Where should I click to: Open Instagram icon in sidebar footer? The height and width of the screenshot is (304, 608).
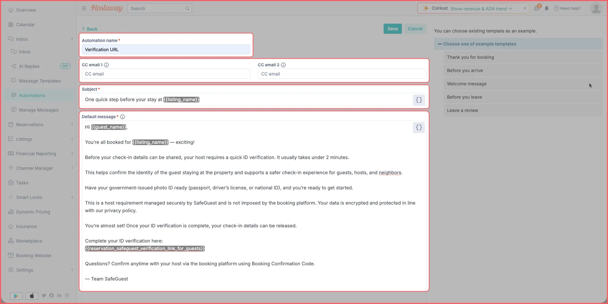pyautogui.click(x=67, y=295)
